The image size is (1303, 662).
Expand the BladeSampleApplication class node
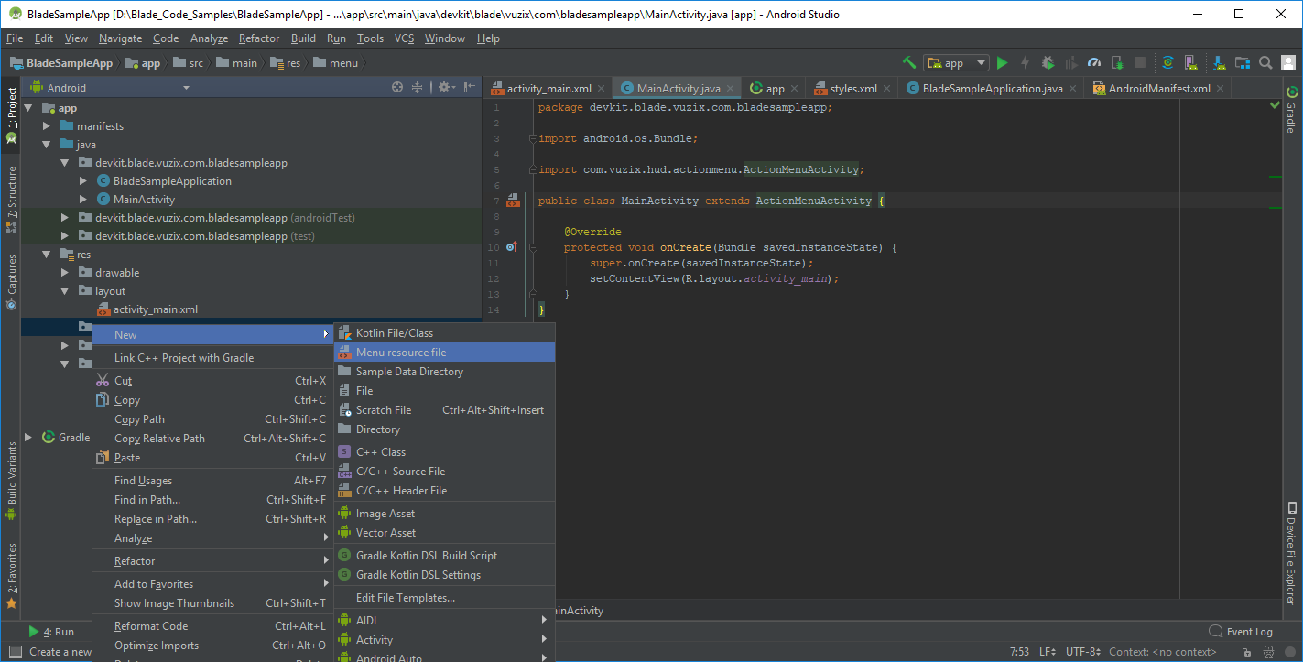click(83, 181)
